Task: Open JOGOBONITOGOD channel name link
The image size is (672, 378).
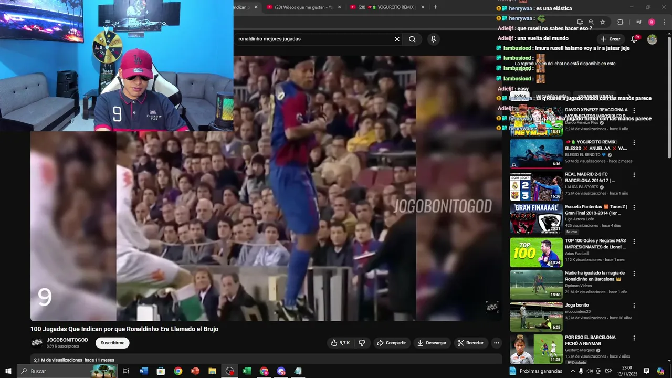Action: 67,340
